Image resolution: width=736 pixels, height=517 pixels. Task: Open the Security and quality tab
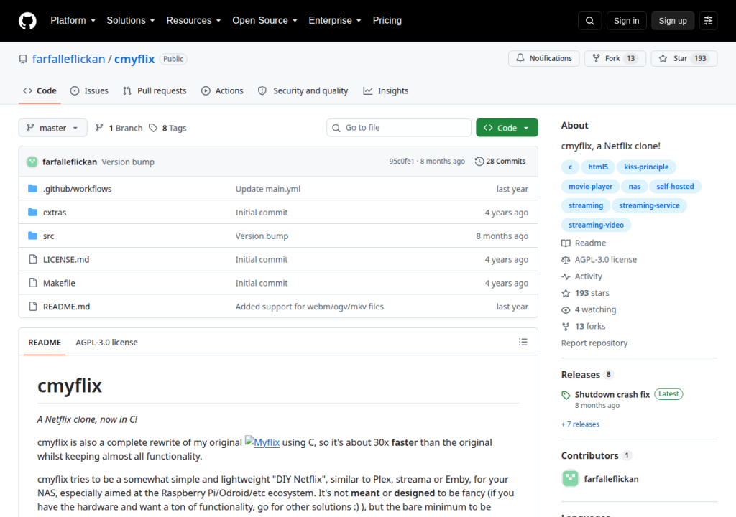303,90
